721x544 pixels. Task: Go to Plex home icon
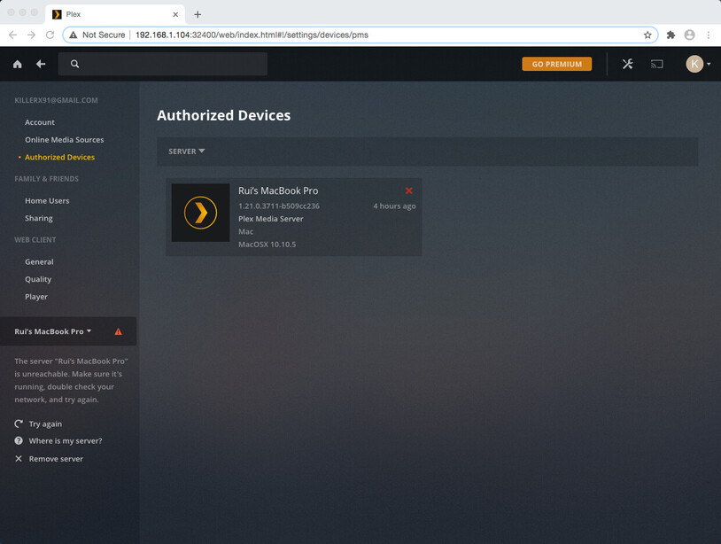coord(18,64)
